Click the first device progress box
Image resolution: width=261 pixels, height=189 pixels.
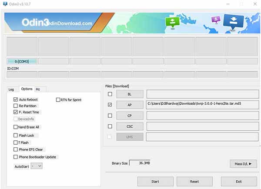(x=22, y=46)
